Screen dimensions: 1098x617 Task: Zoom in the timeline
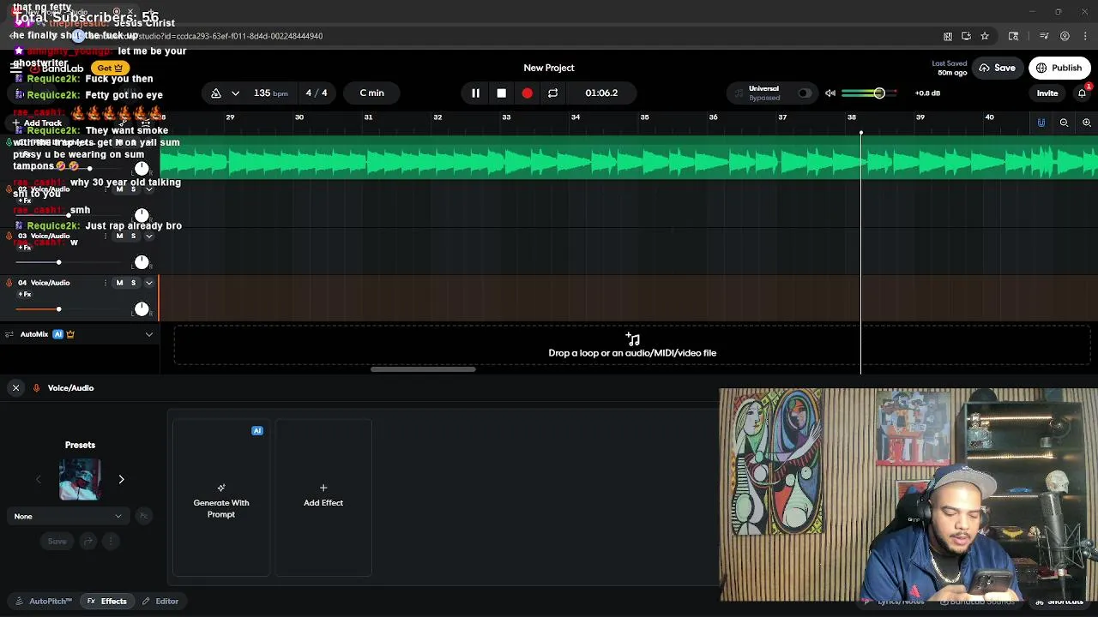click(x=1086, y=123)
